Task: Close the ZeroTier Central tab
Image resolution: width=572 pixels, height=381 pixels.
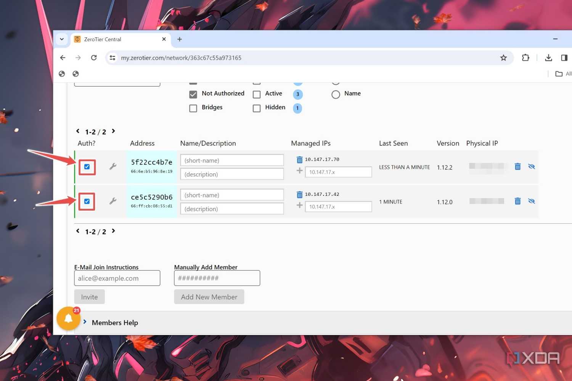Action: pos(164,39)
